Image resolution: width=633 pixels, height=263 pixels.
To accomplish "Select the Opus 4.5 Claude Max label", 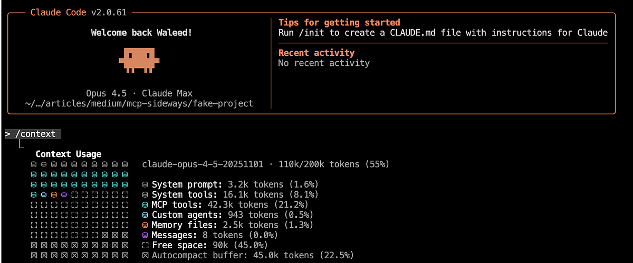I will pos(139,93).
